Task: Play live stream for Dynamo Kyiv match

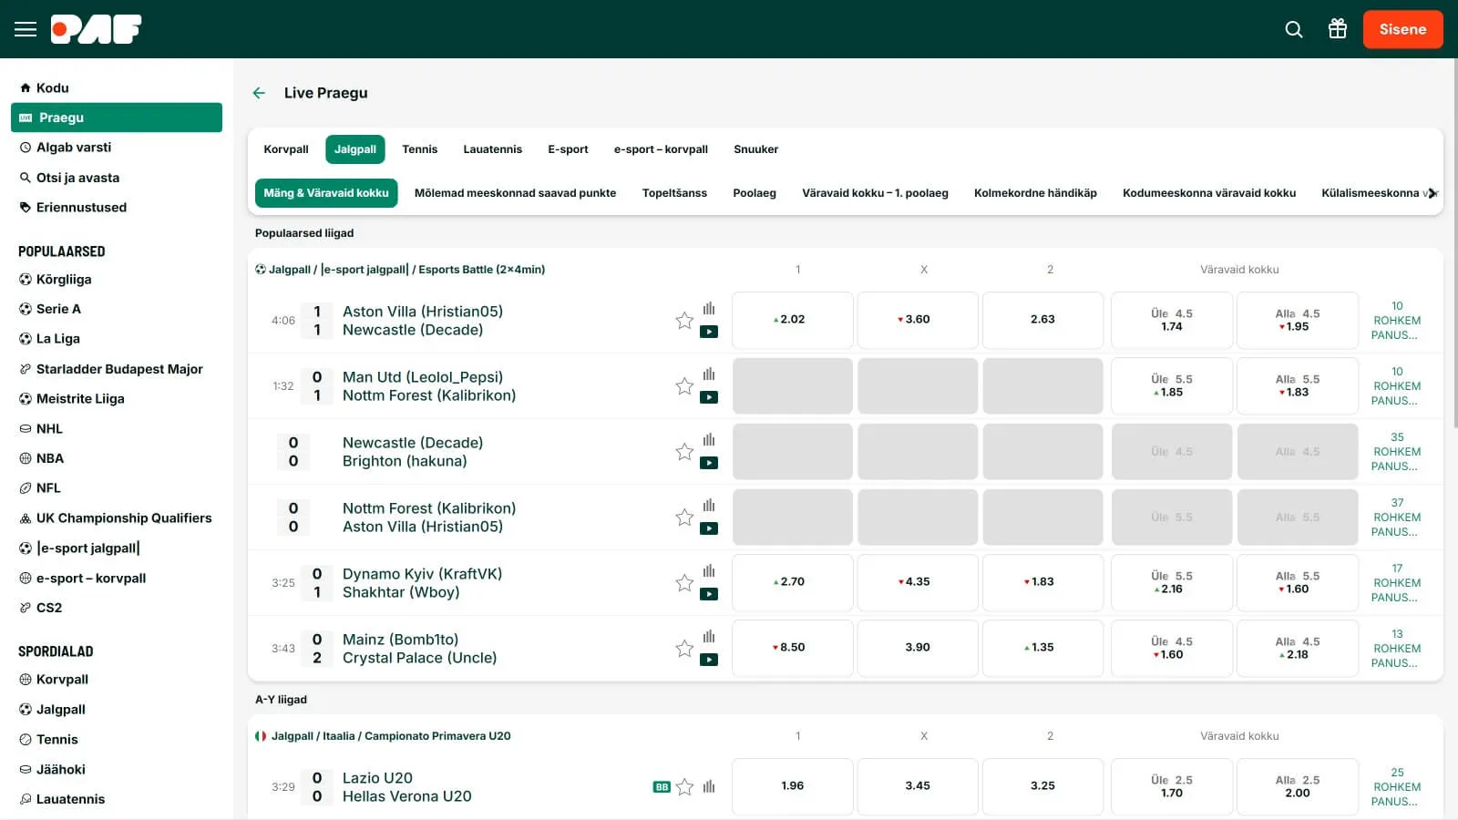Action: click(709, 594)
